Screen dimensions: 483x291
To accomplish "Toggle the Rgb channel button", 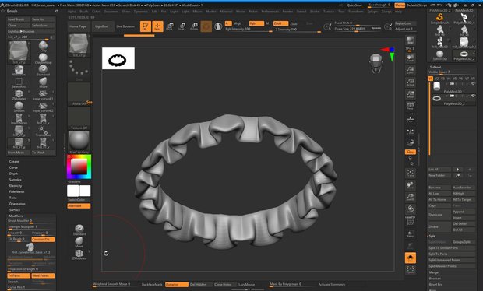I will pyautogui.click(x=256, y=23).
